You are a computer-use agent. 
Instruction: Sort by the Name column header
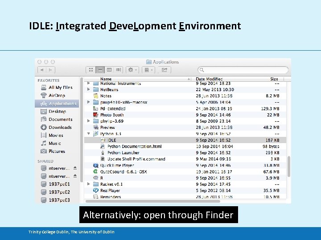pyautogui.click(x=138, y=79)
